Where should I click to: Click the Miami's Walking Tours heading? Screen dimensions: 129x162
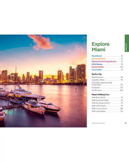(x=101, y=95)
